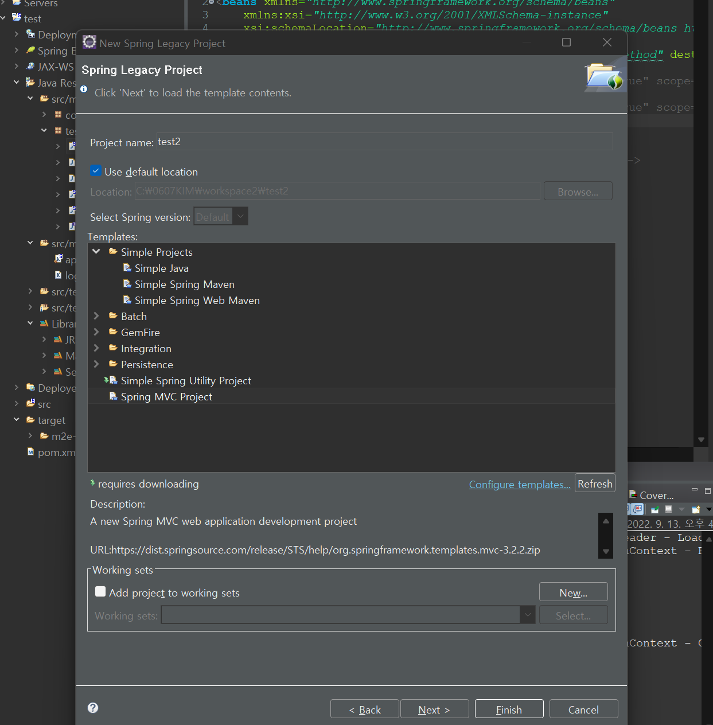
Task: Open the Working sets combo box
Action: coord(528,615)
